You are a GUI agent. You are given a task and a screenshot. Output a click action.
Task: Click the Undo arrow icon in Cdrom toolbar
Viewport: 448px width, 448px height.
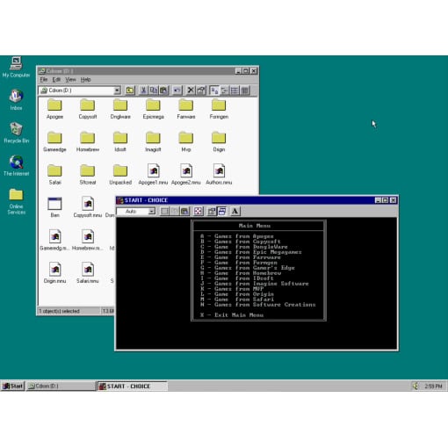177,90
